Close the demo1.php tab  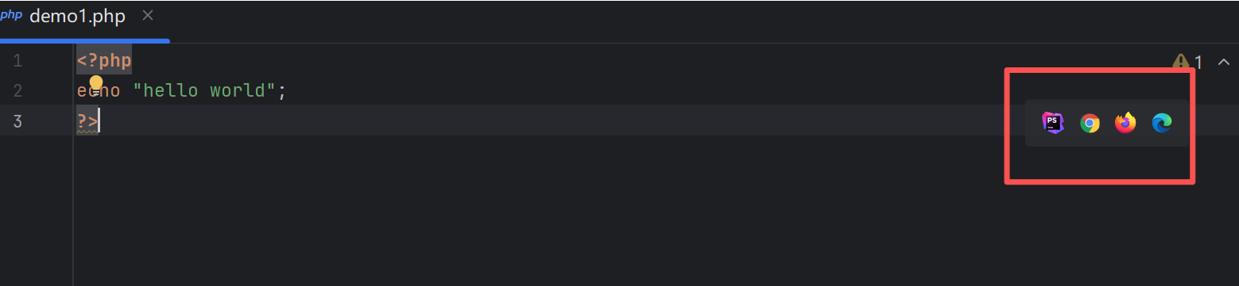tap(148, 16)
